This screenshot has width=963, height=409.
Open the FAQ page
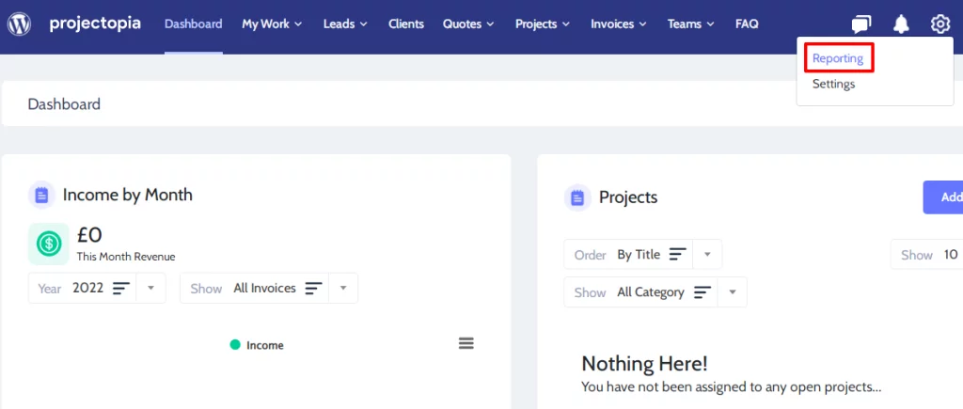(747, 24)
